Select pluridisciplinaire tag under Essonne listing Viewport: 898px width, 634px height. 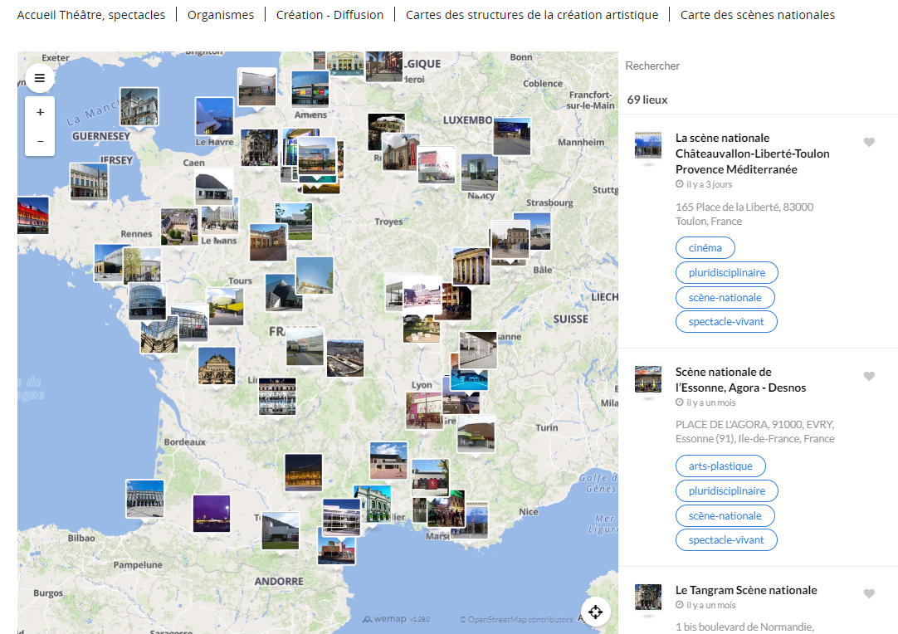pyautogui.click(x=727, y=490)
